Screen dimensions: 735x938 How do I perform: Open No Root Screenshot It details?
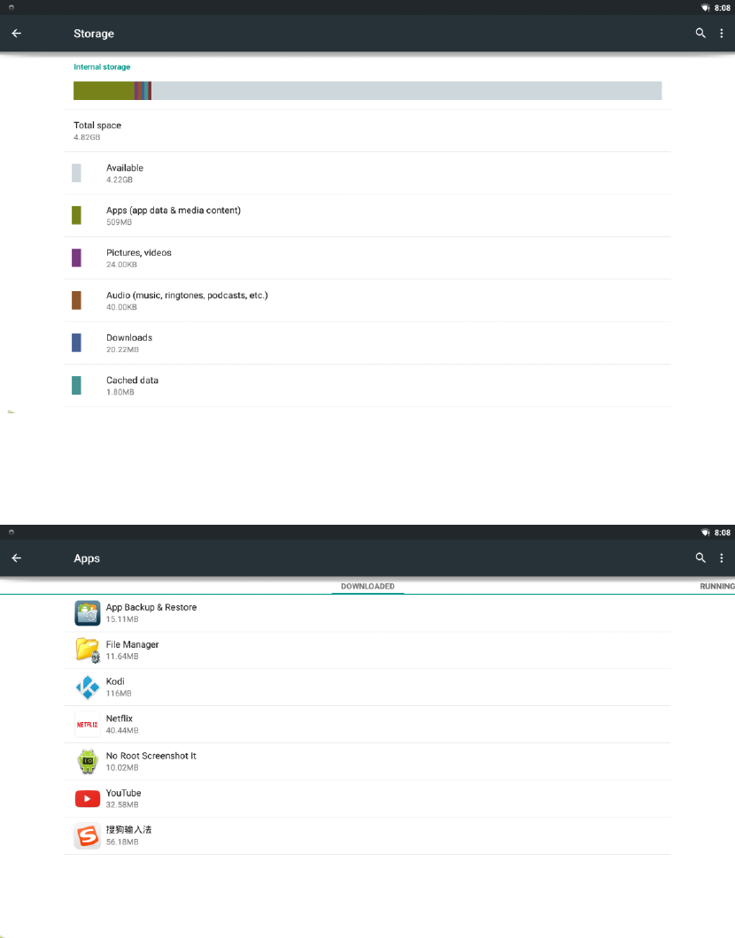pyautogui.click(x=367, y=762)
